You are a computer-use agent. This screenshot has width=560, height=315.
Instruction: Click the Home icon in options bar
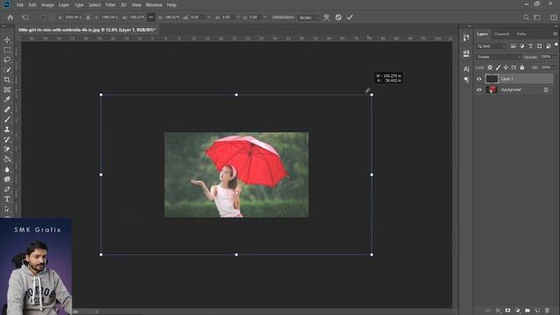click(x=10, y=17)
